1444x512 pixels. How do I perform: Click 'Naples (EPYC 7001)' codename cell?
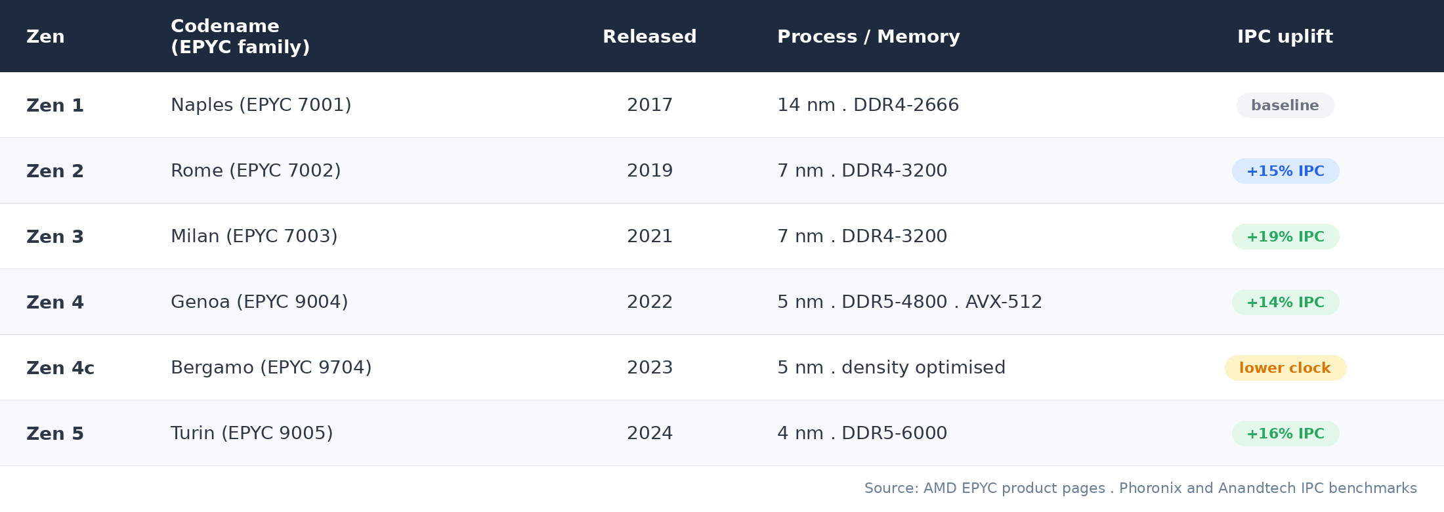pos(261,105)
